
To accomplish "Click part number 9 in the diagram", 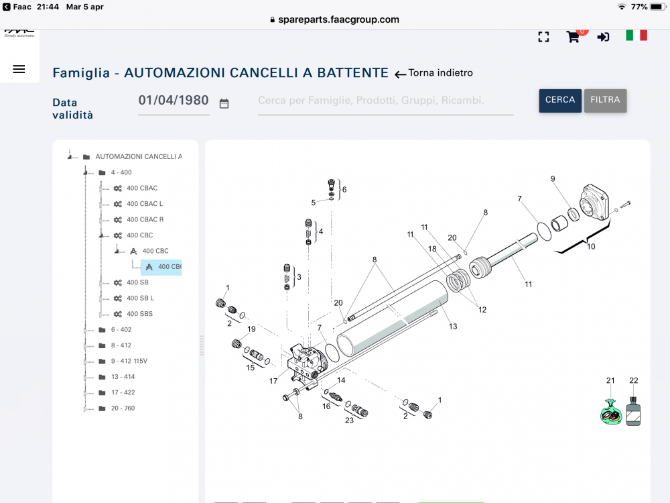I will pos(553,179).
